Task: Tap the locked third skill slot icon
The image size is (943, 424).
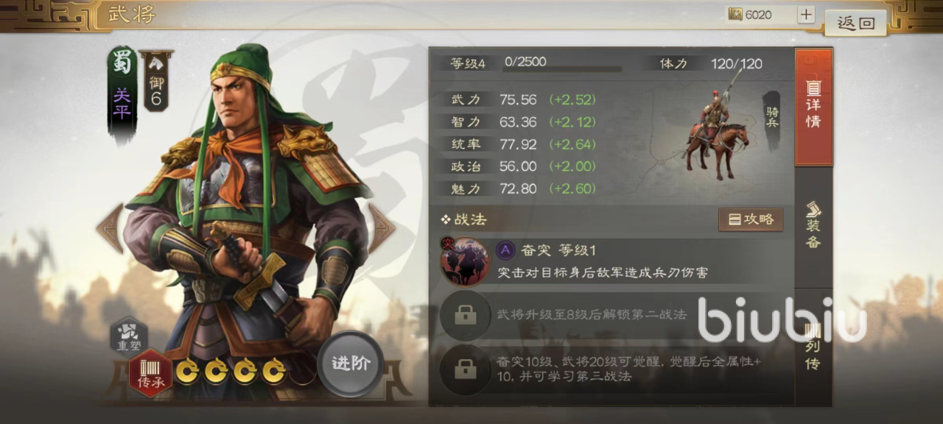Action: (465, 369)
